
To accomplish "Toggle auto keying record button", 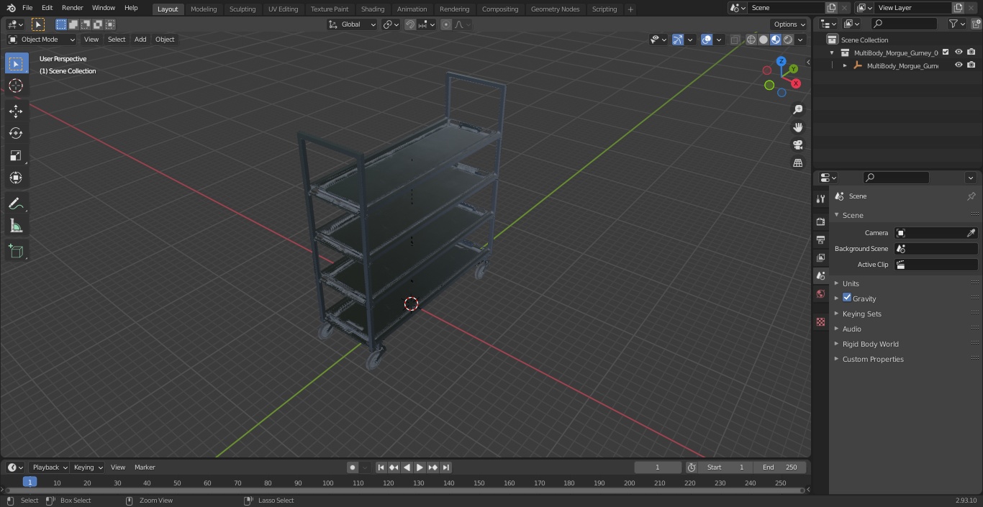I will [353, 467].
